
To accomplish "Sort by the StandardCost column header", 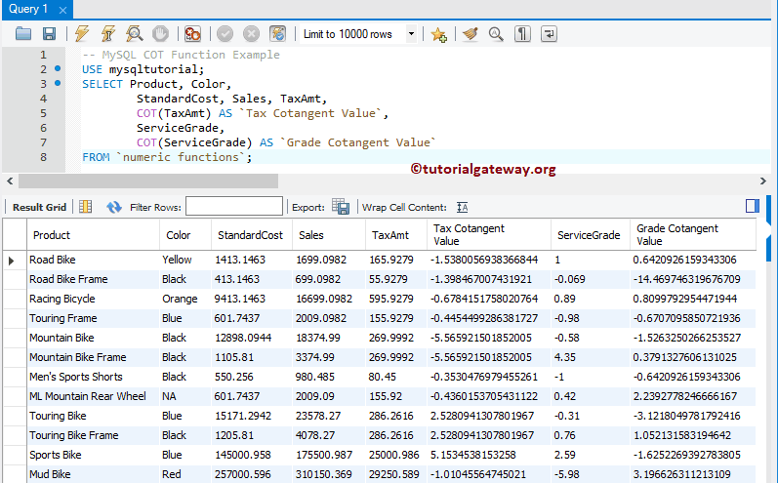I will click(250, 235).
